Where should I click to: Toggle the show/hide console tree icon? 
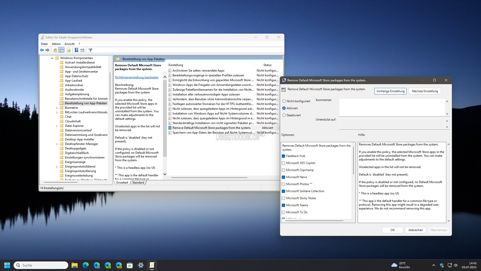click(x=61, y=50)
